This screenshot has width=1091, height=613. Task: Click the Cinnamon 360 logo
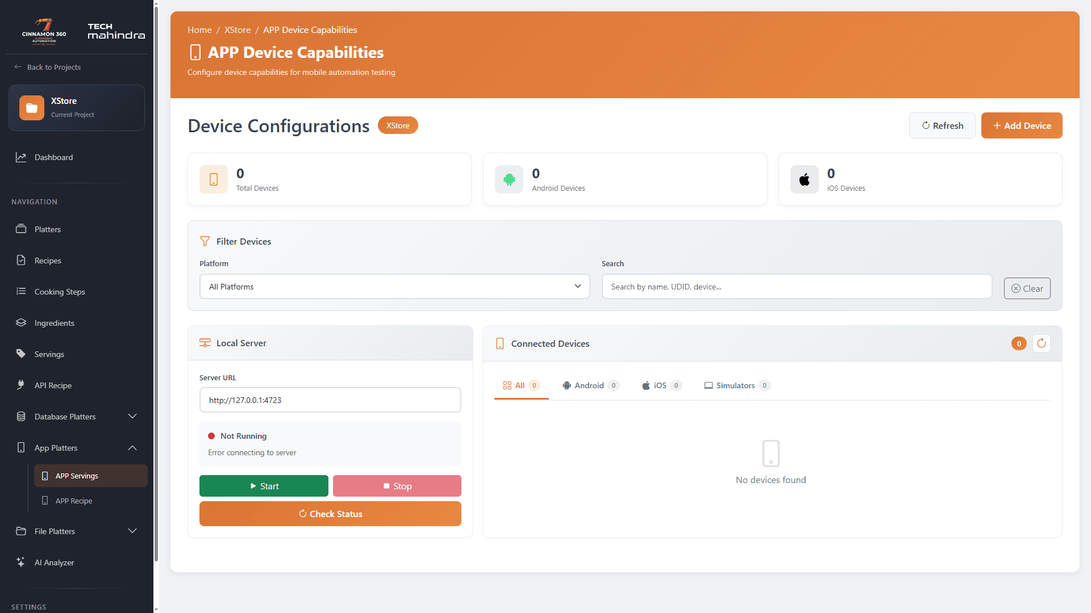pyautogui.click(x=44, y=31)
